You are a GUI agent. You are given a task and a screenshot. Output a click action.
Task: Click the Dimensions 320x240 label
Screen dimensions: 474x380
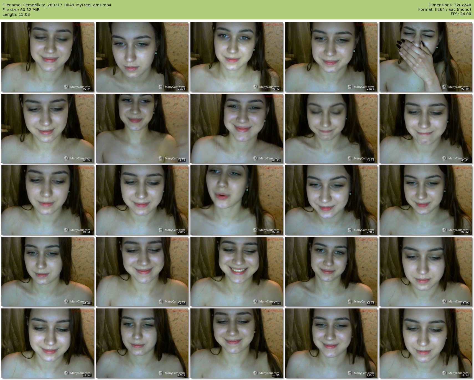click(450, 5)
